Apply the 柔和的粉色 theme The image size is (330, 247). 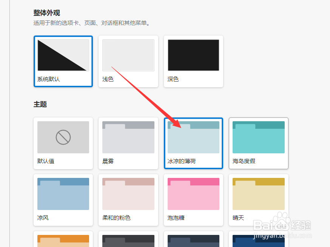click(x=128, y=200)
